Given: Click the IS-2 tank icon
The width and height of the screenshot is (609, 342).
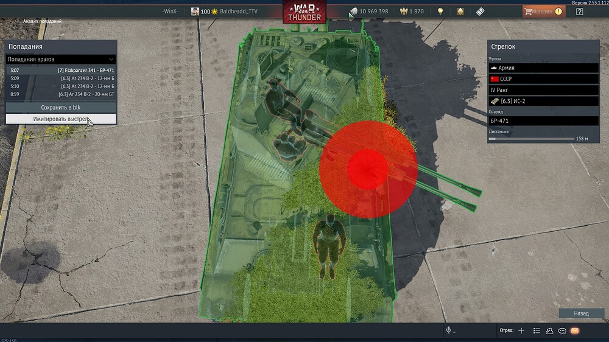Looking at the screenshot, I should [x=495, y=101].
